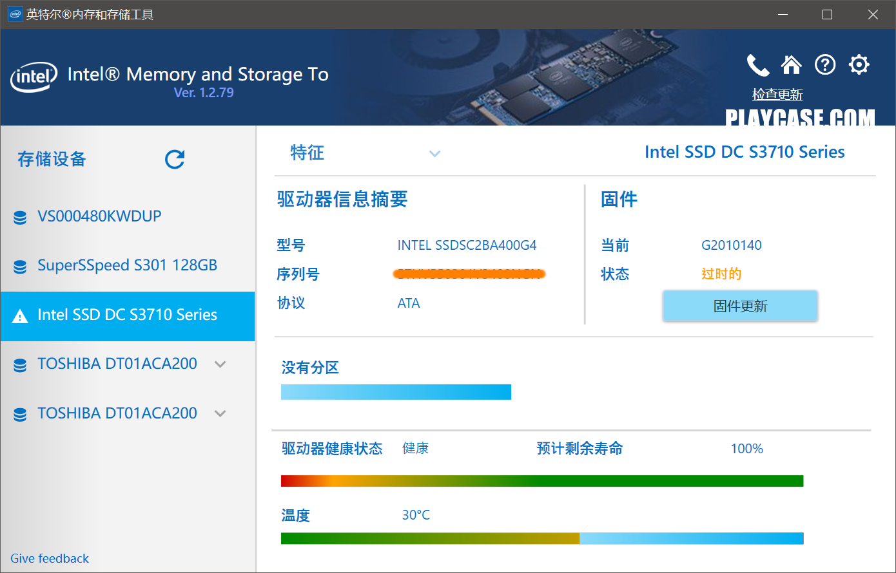
Task: Click the 固件更新 firmware update button
Action: point(740,306)
